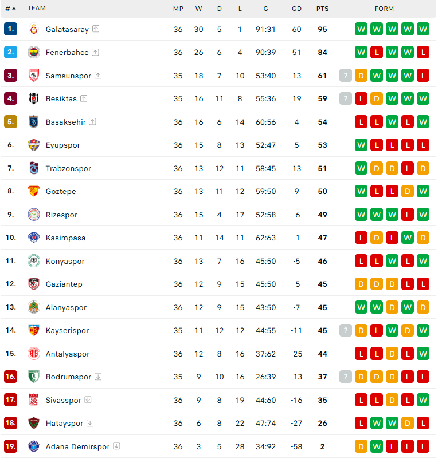
Task: Click the Fenerbahce club crest
Action: tap(34, 53)
